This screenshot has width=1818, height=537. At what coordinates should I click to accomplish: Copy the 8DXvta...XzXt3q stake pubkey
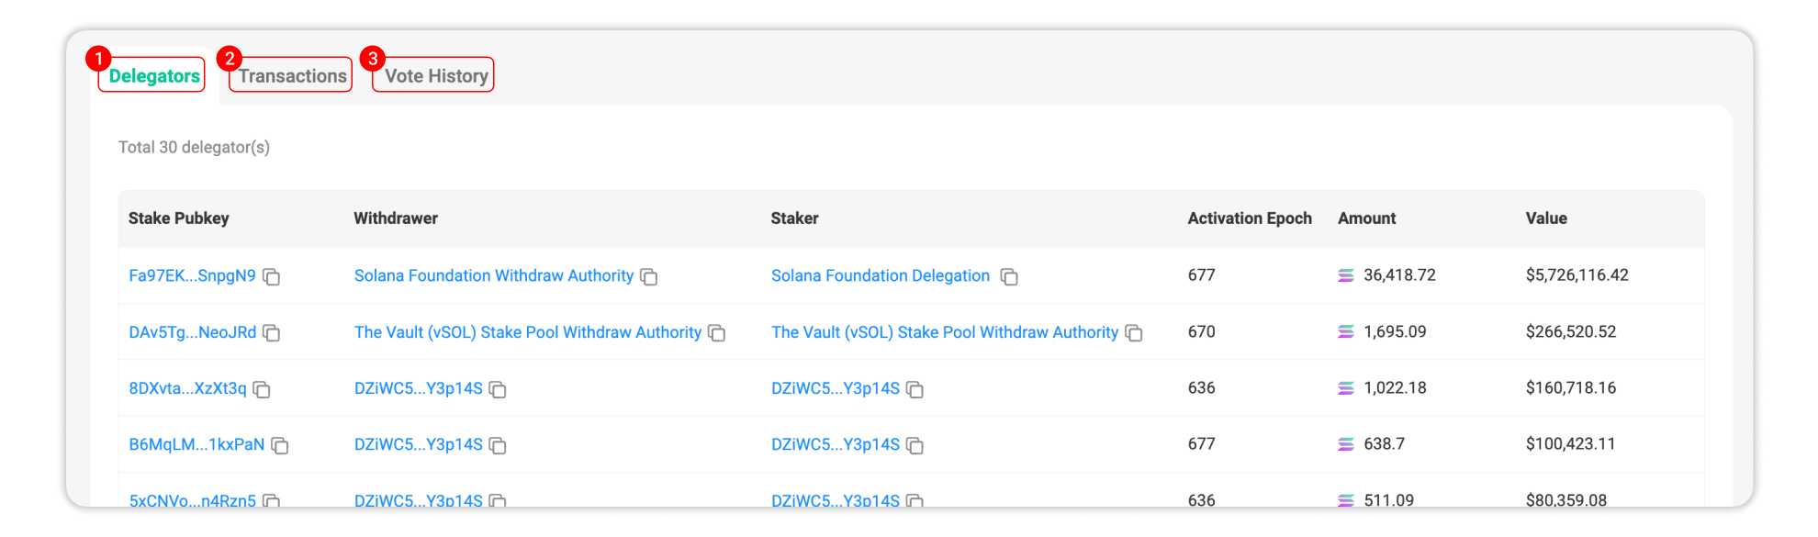262,389
